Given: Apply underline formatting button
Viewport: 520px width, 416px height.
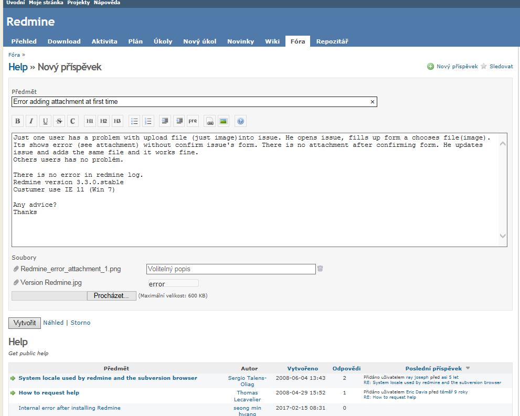Looking at the screenshot, I should coord(45,121).
